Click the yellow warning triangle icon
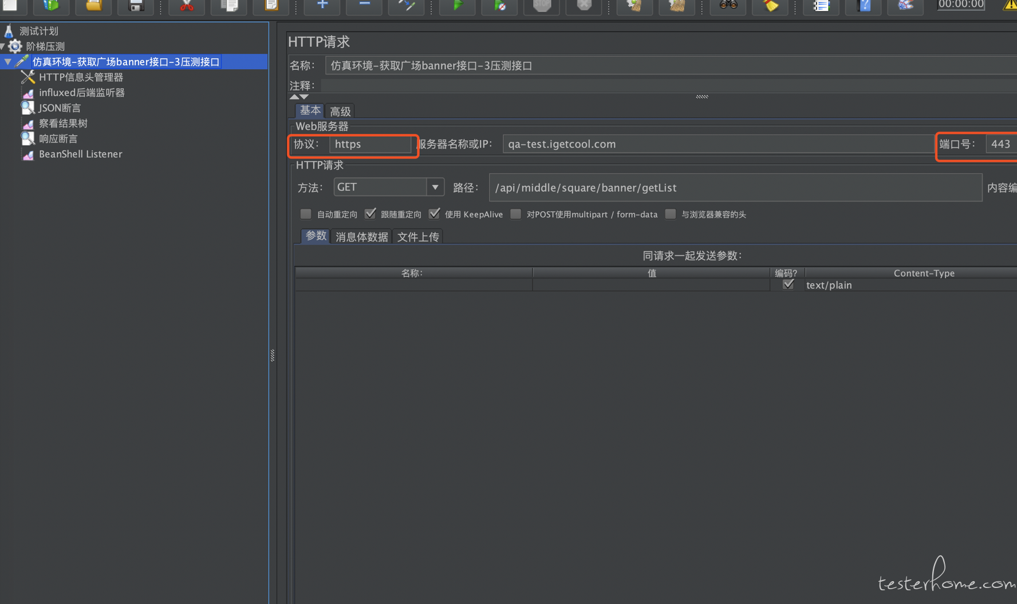Viewport: 1017px width, 604px height. (x=1010, y=5)
